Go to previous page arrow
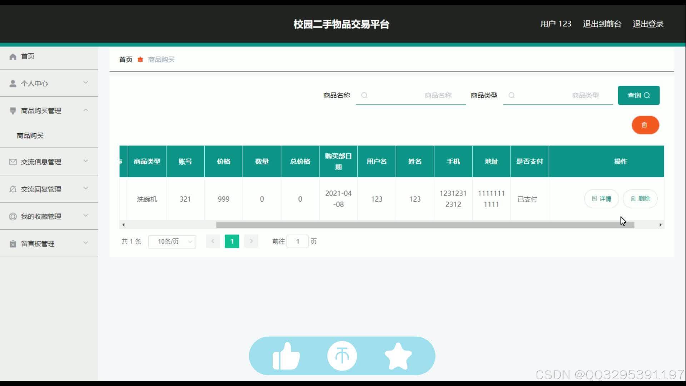This screenshot has height=386, width=686. [x=213, y=242]
